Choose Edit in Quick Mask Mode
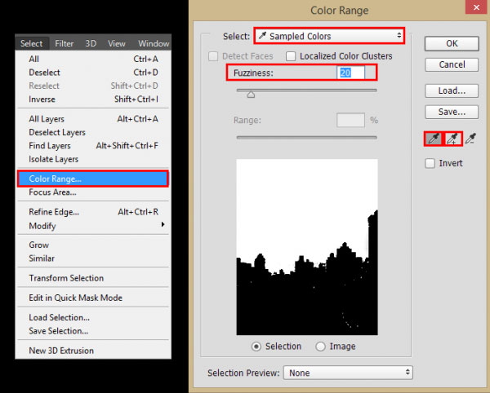Image resolution: width=490 pixels, height=393 pixels. pyautogui.click(x=93, y=298)
